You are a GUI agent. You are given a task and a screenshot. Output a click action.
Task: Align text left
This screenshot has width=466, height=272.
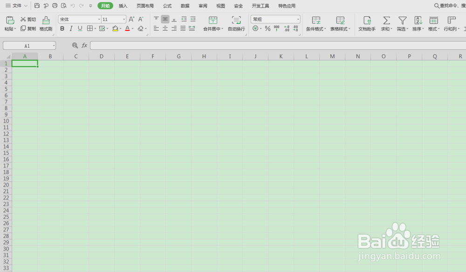point(156,28)
